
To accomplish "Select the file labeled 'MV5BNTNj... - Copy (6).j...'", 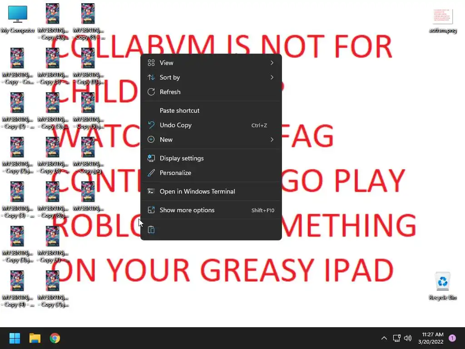I will click(x=53, y=200).
